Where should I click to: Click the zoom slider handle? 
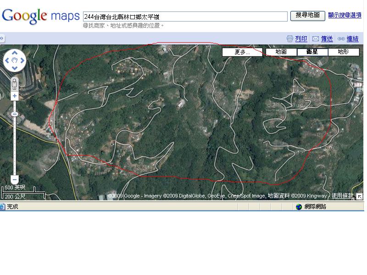15,114
